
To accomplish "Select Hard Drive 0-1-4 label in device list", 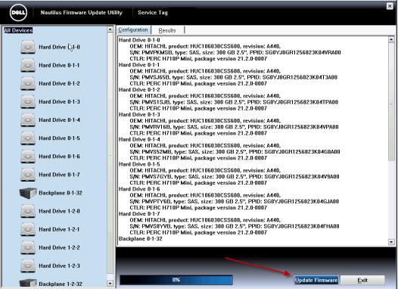I will coord(59,120).
